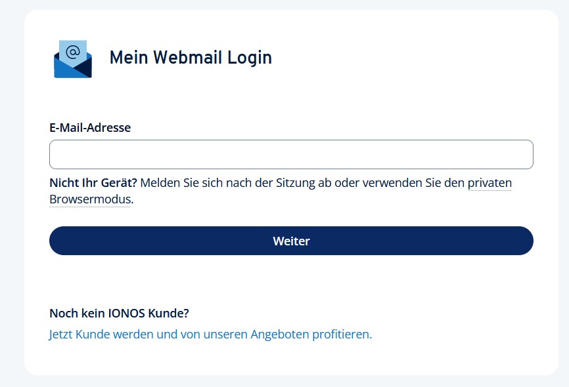Click the webmail envelope logo icon
Viewport: 569px width, 387px height.
(73, 58)
